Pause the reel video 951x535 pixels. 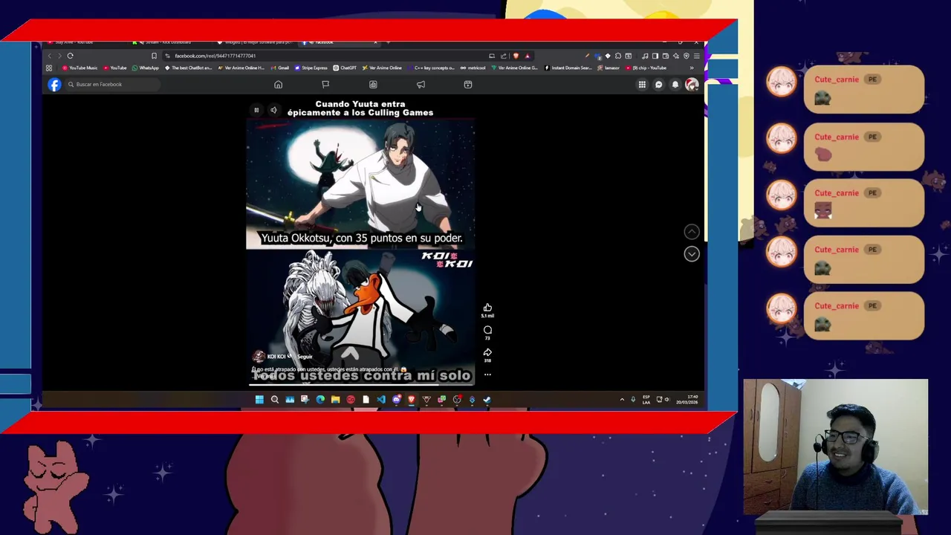[256, 110]
